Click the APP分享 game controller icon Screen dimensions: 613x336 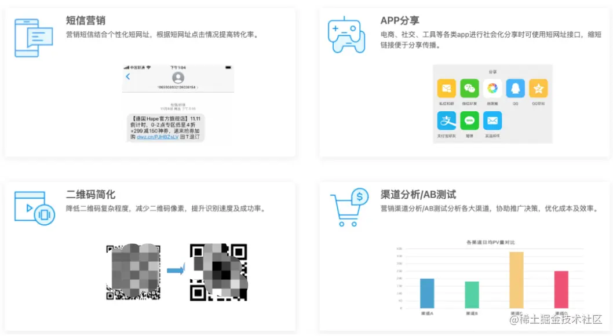(346, 35)
